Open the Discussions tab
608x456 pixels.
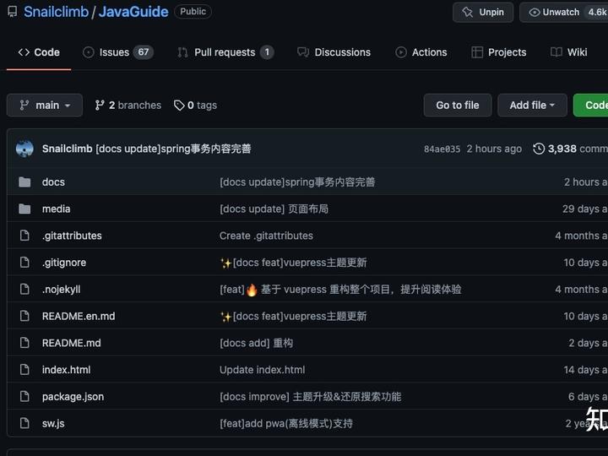coord(334,52)
